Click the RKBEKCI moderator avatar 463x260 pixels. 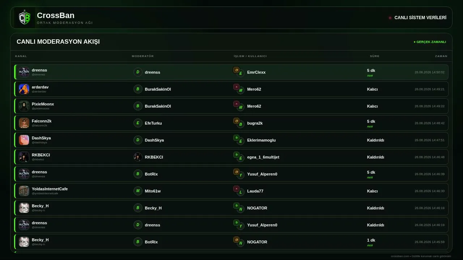138,157
